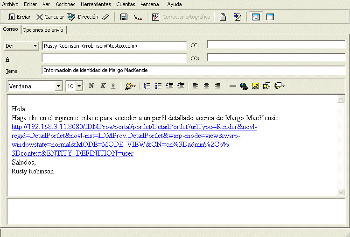Click the A: address label
Image resolution: width=350 pixels, height=237 pixels.
[x=8, y=59]
